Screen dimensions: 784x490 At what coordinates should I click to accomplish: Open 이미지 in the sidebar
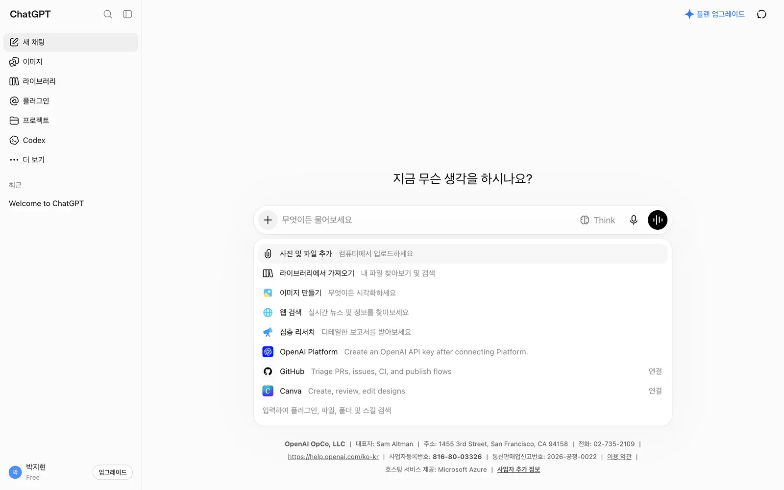[71, 62]
